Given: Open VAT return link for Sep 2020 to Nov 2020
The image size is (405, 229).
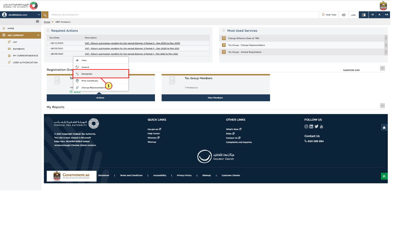Looking at the screenshot, I should [x=132, y=43].
